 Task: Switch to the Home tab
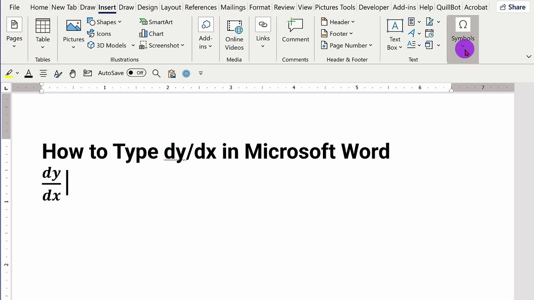click(39, 7)
